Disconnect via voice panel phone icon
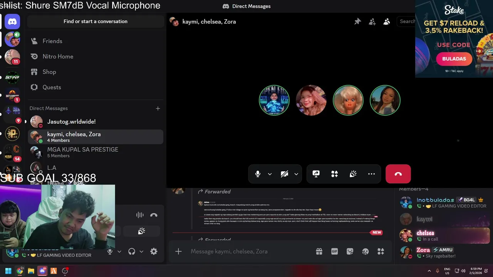Viewport: 493px width, 277px height. [154, 215]
